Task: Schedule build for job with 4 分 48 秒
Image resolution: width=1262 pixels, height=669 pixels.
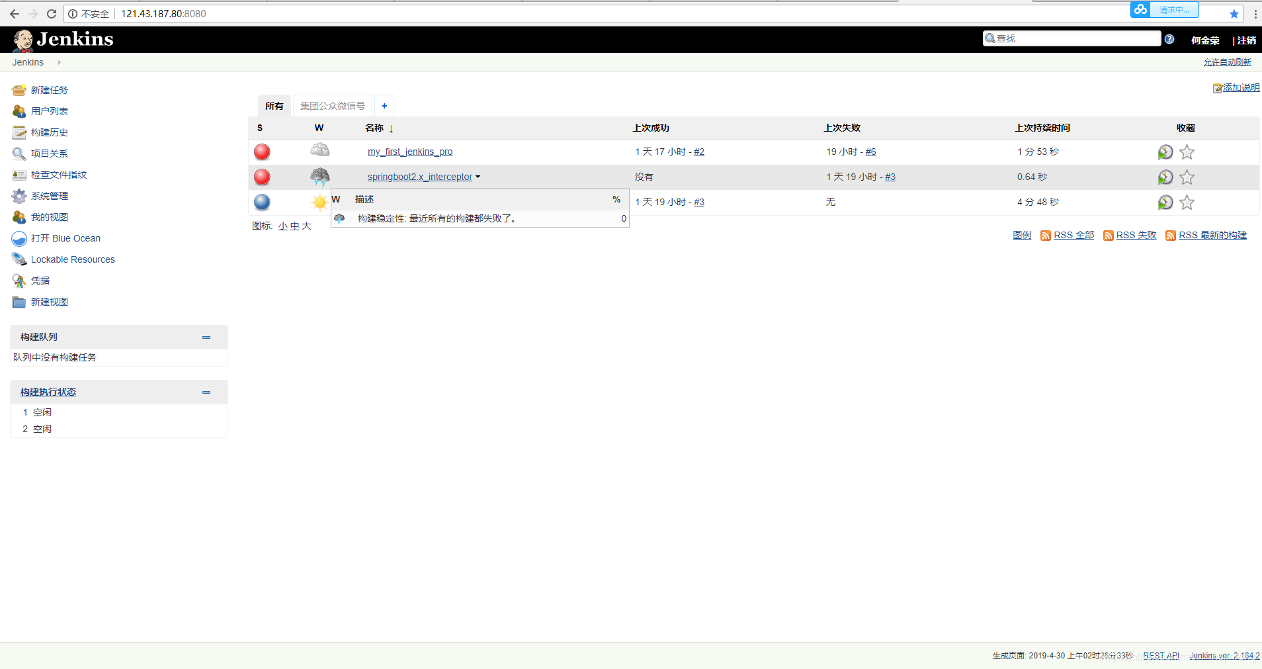Action: pyautogui.click(x=1165, y=202)
